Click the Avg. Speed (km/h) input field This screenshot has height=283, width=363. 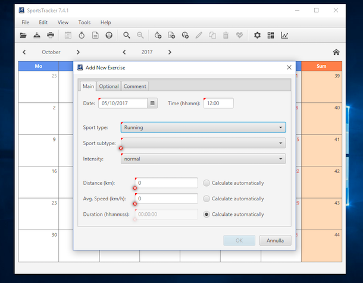(167, 199)
